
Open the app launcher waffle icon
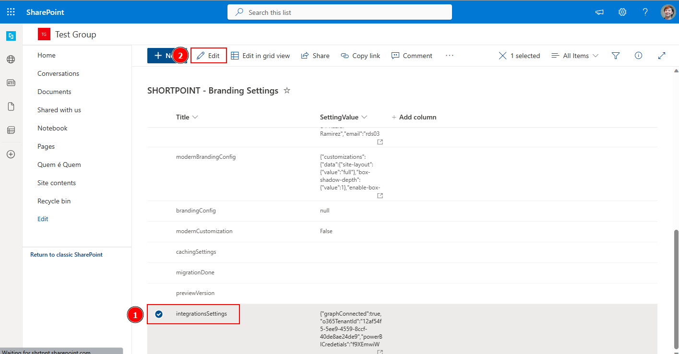pyautogui.click(x=11, y=12)
